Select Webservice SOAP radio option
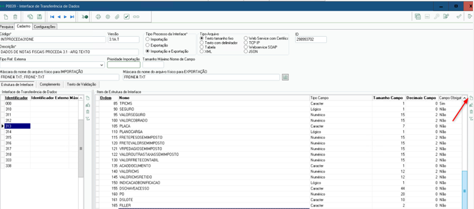Viewport: 474px width, 209px height. coord(246,47)
